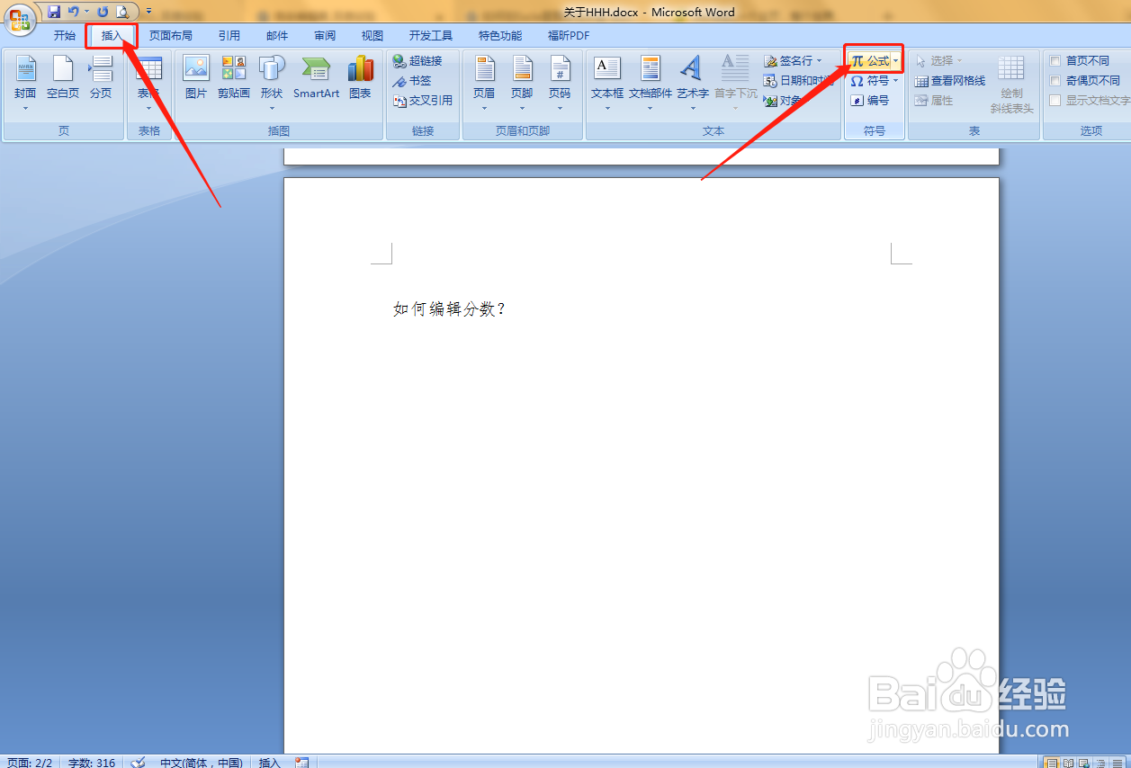Screen dimensions: 1131x768
Task: Save document via quick access toolbar
Action: click(x=54, y=12)
